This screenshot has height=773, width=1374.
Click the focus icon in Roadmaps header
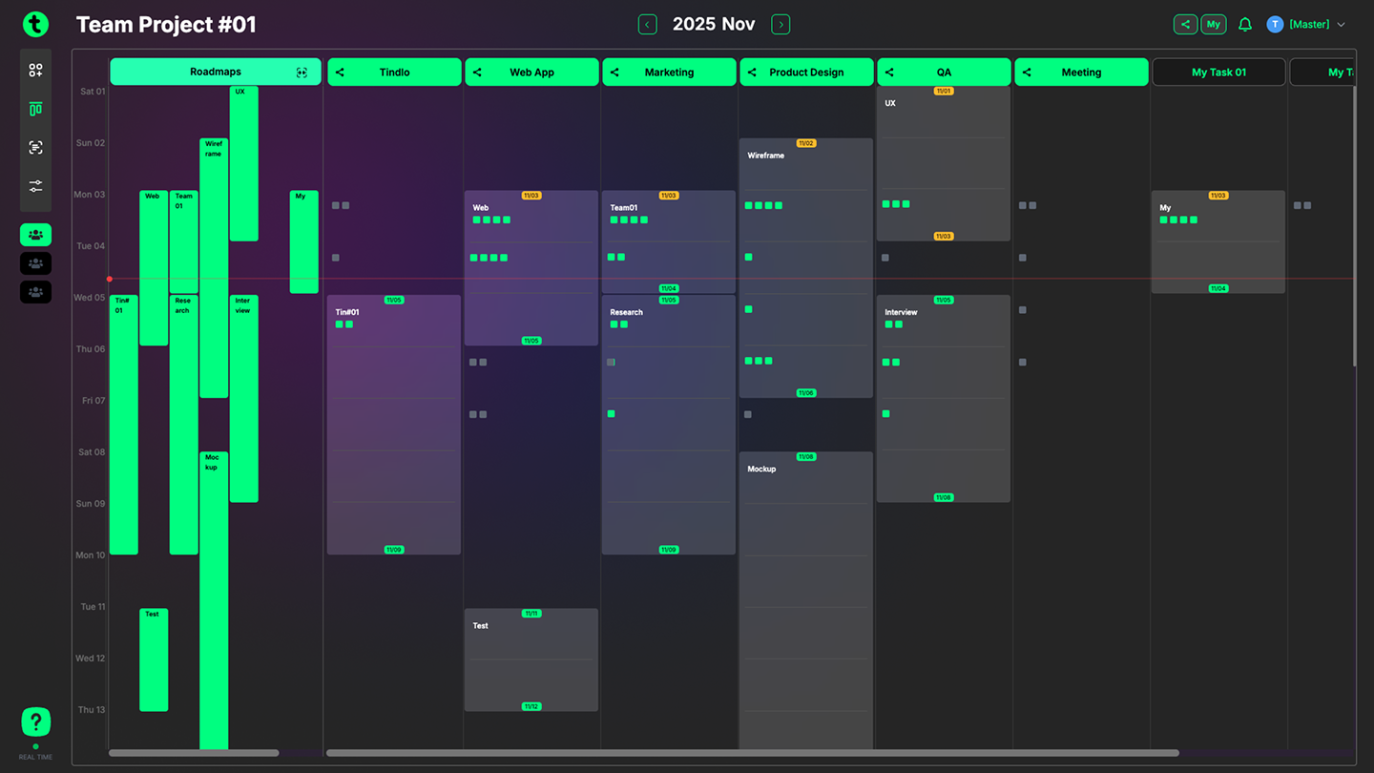click(x=302, y=73)
